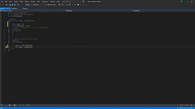Open the Window menu

point(52,2)
